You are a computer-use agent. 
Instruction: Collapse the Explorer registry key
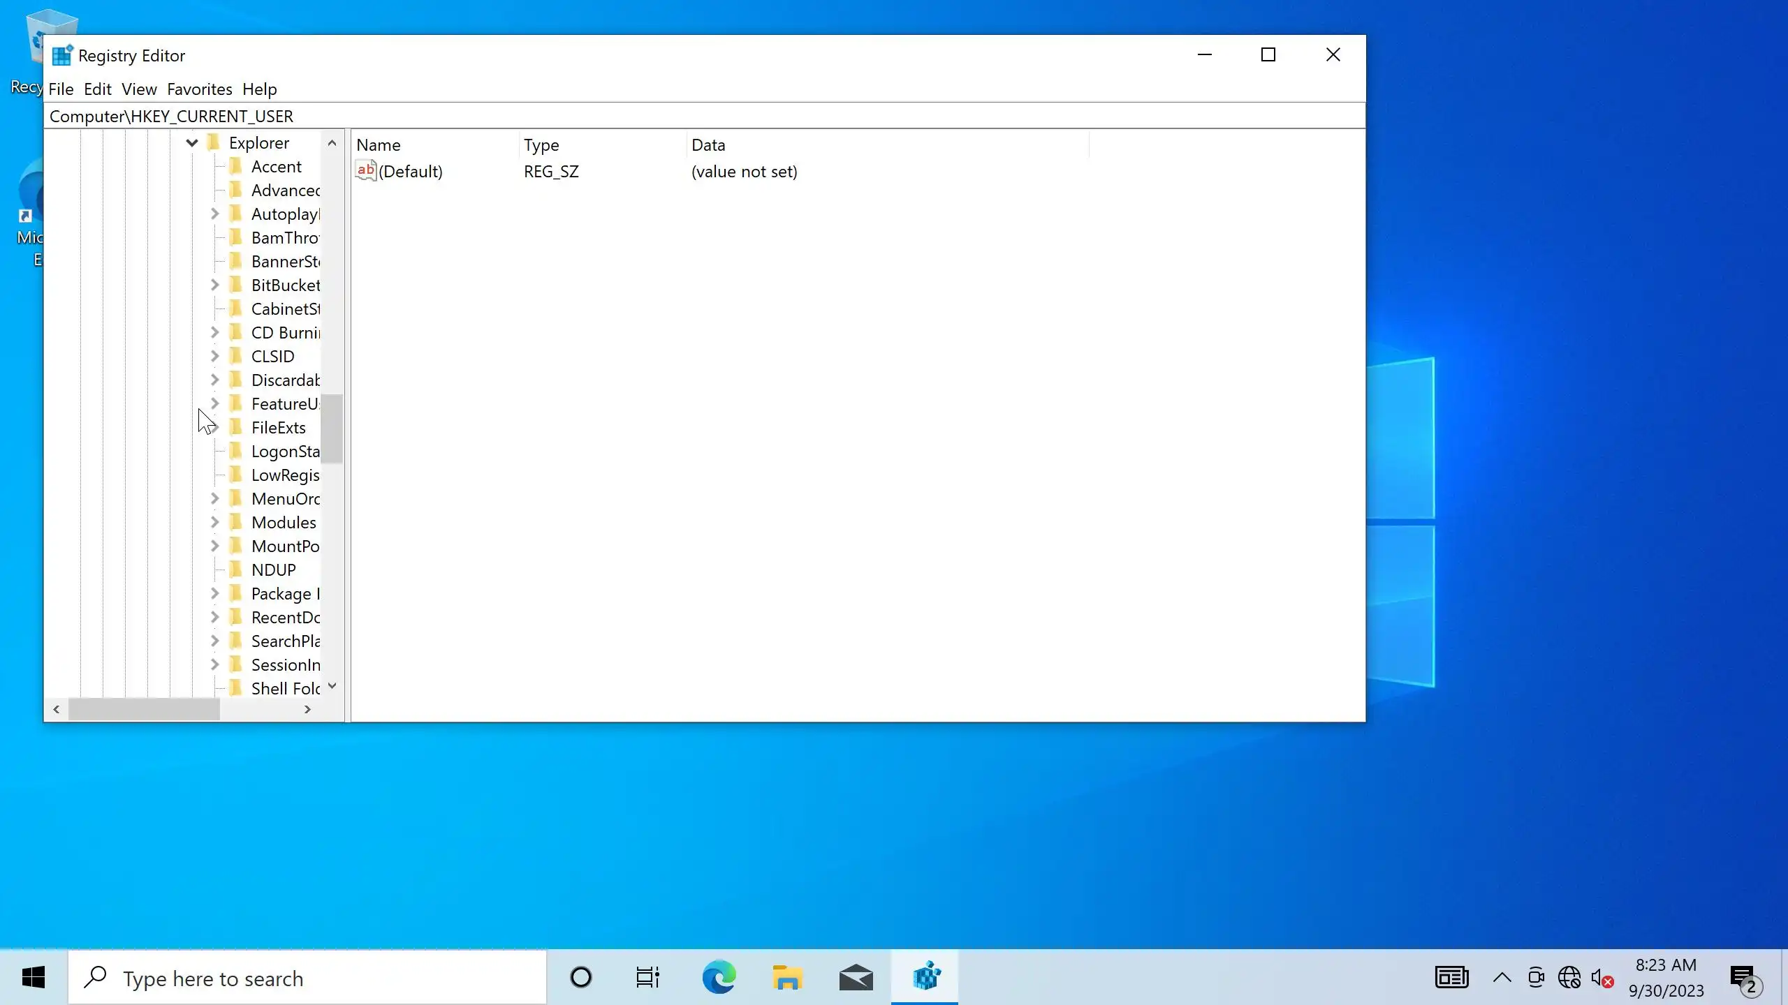tap(192, 143)
